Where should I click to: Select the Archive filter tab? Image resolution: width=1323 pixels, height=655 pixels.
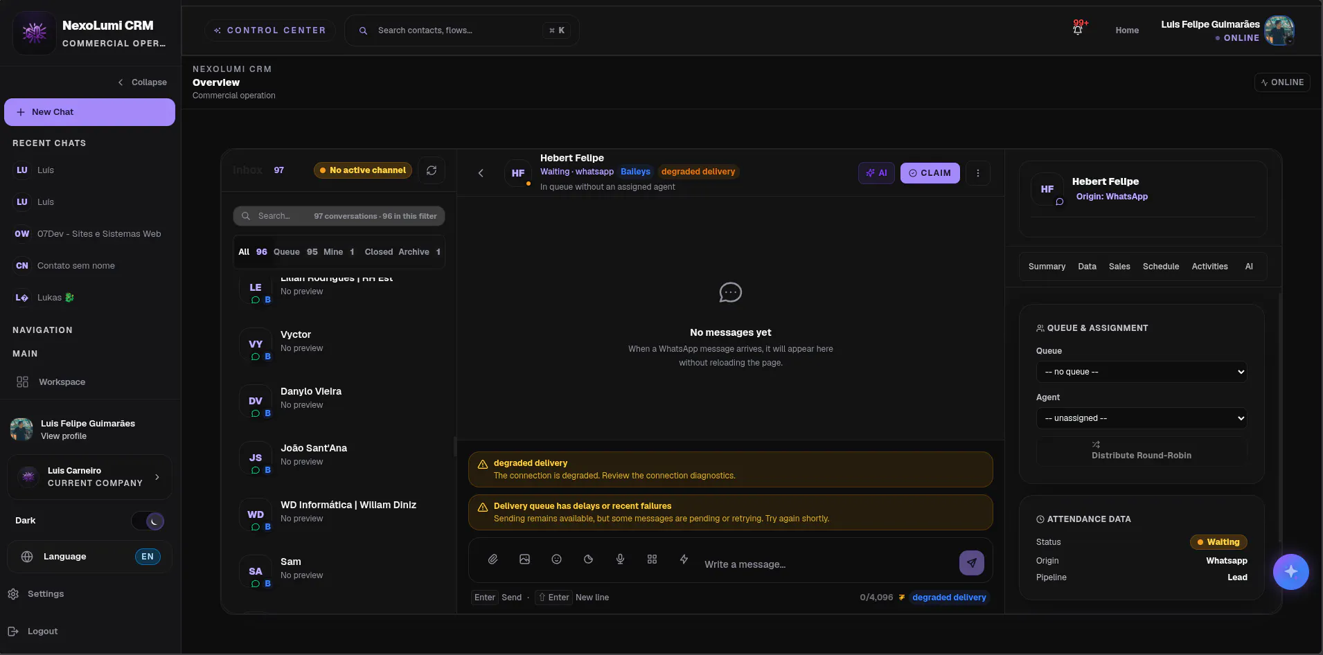pos(419,252)
